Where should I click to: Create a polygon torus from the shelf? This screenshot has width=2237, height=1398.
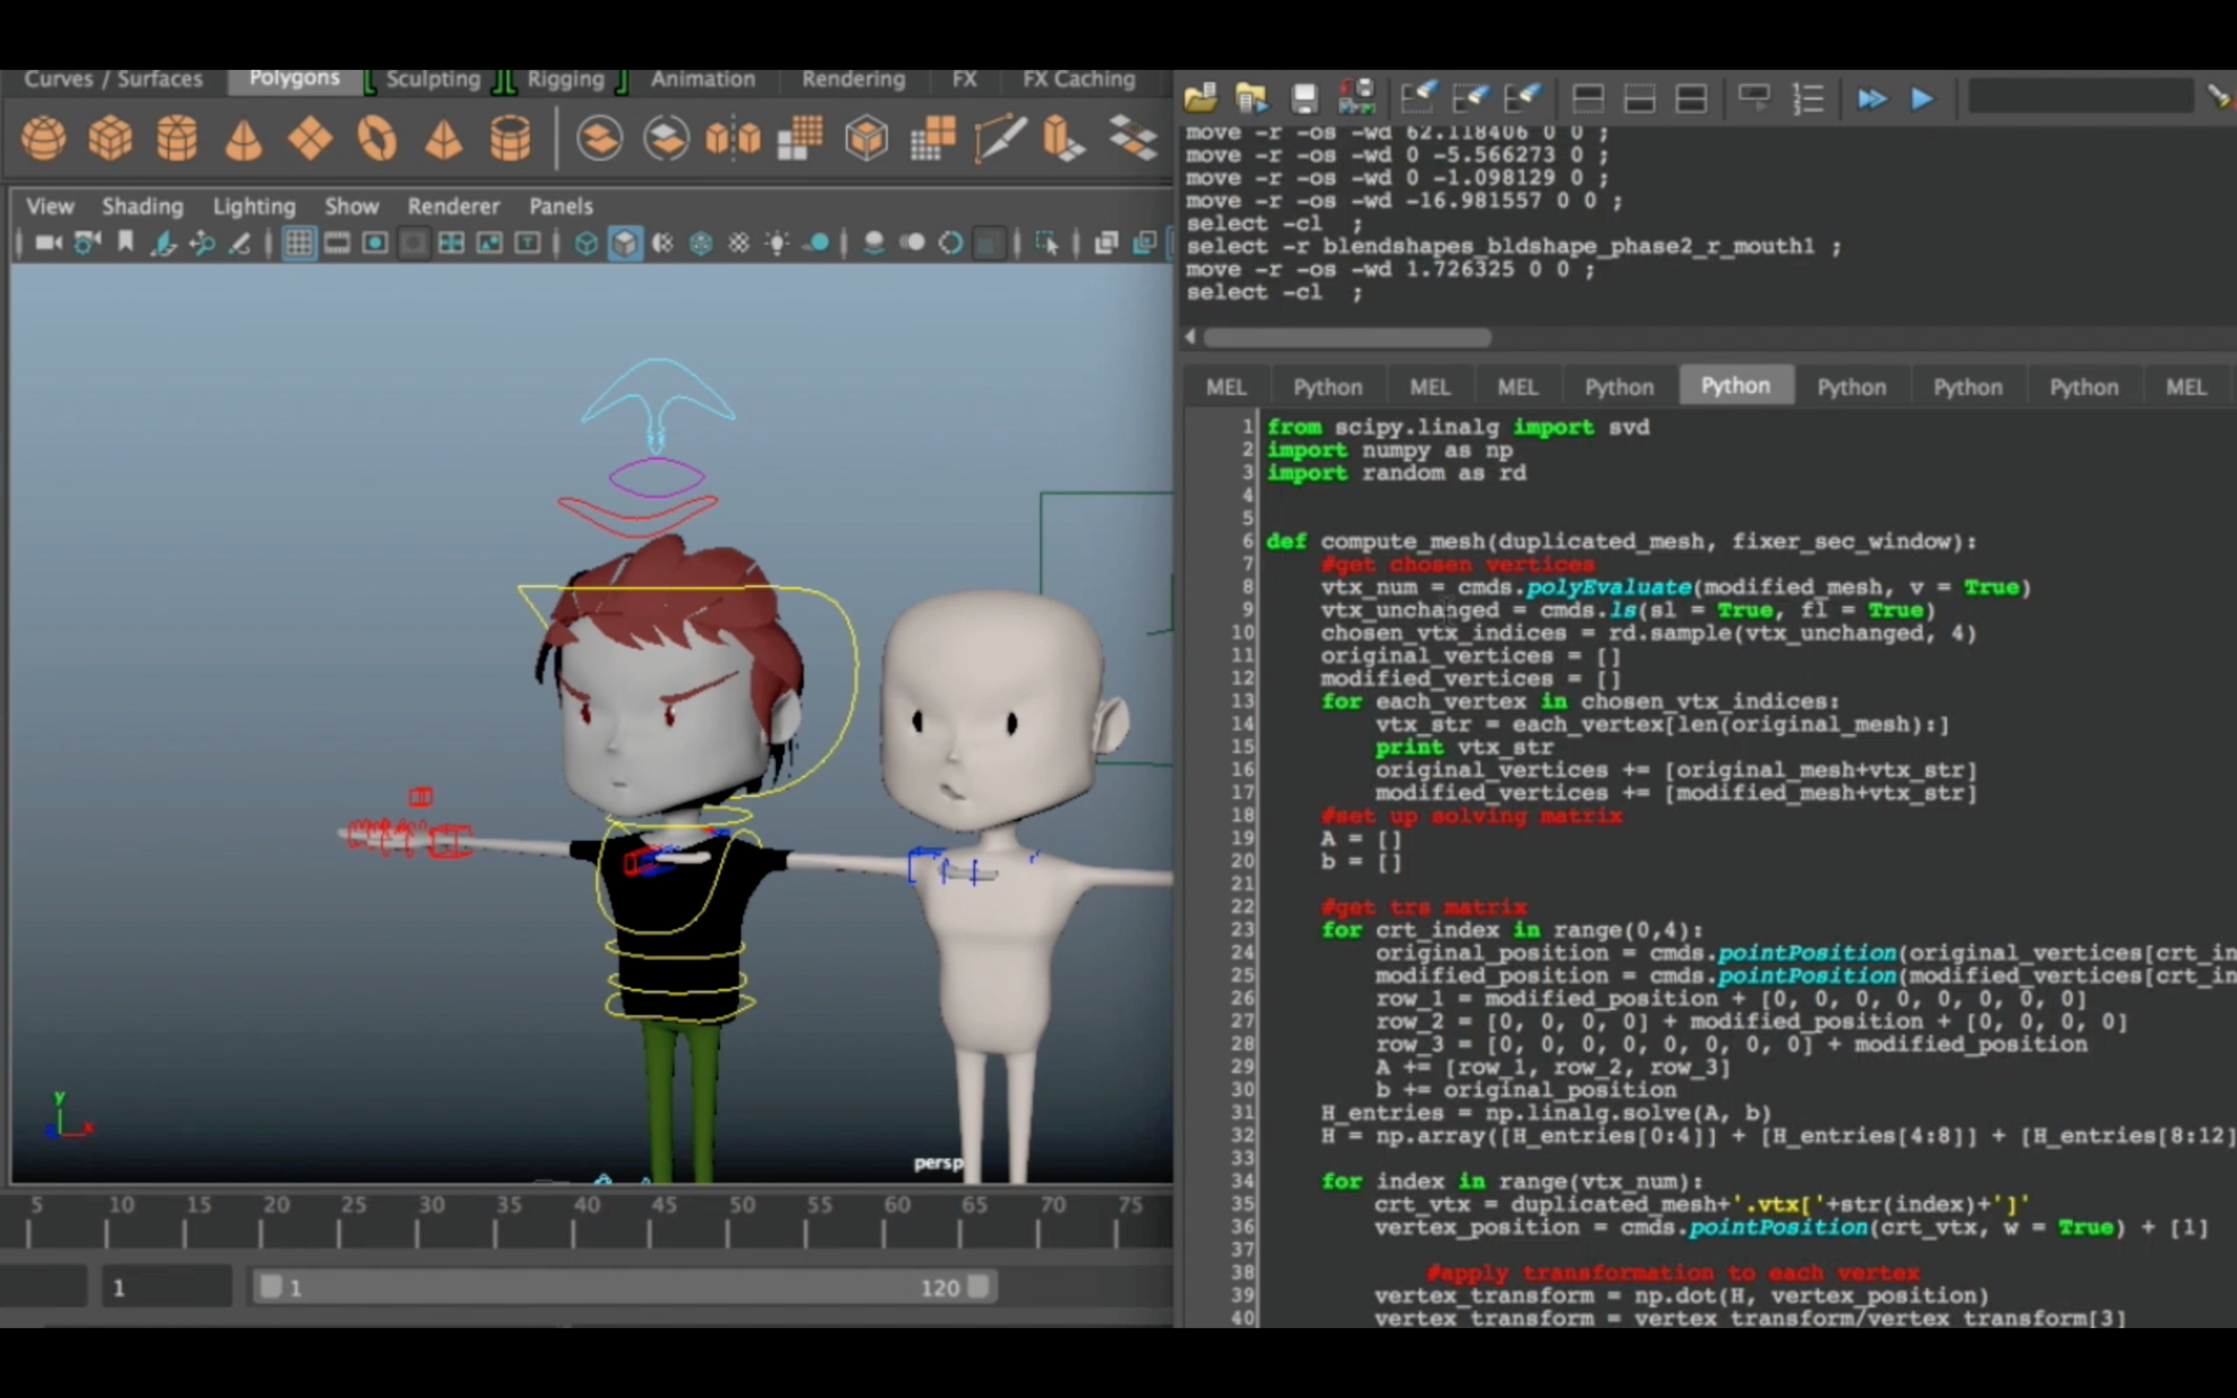coord(377,139)
